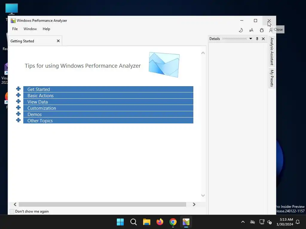Select the Getting Started tab
Image resolution: width=306 pixels, height=229 pixels.
click(x=35, y=41)
